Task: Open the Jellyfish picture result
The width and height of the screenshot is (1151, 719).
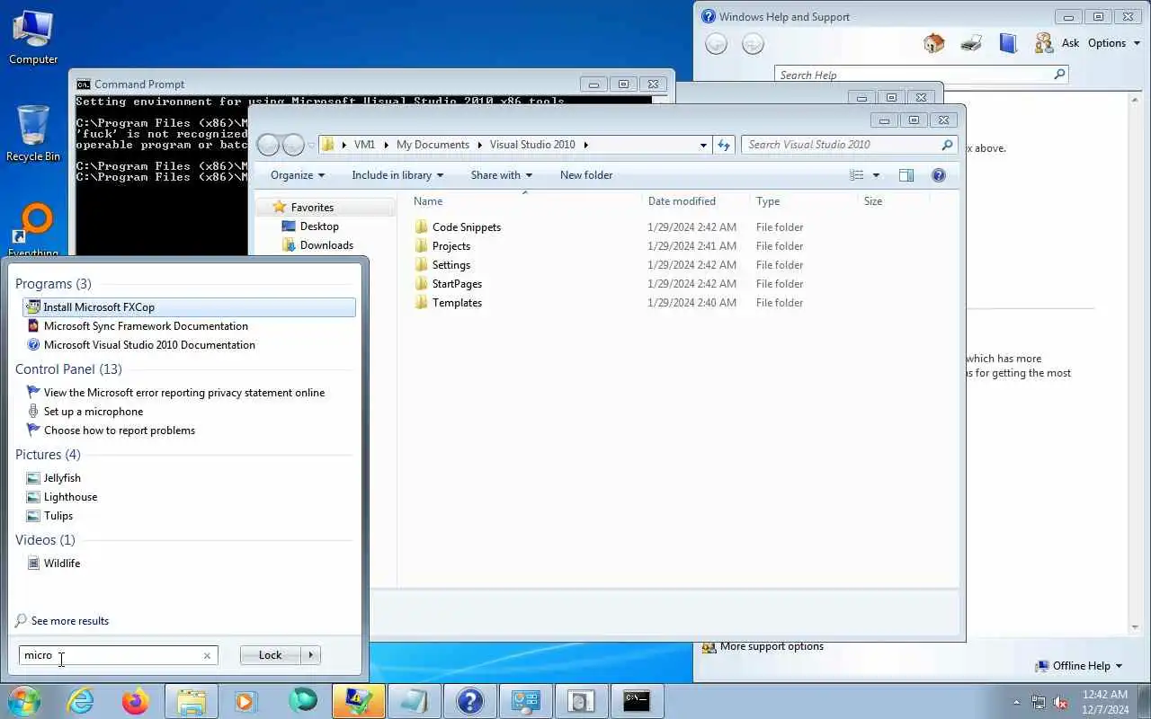Action: pos(62,478)
